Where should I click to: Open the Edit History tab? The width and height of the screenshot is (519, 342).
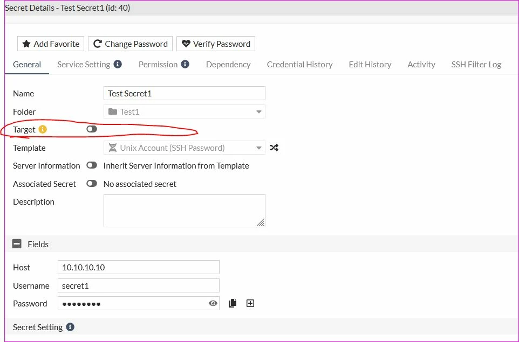[x=370, y=65]
